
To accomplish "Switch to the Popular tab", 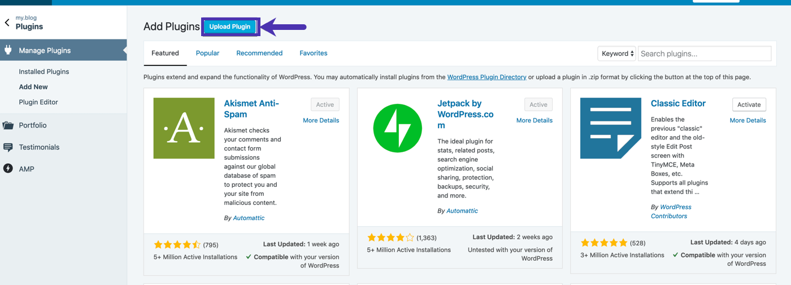I will [207, 53].
